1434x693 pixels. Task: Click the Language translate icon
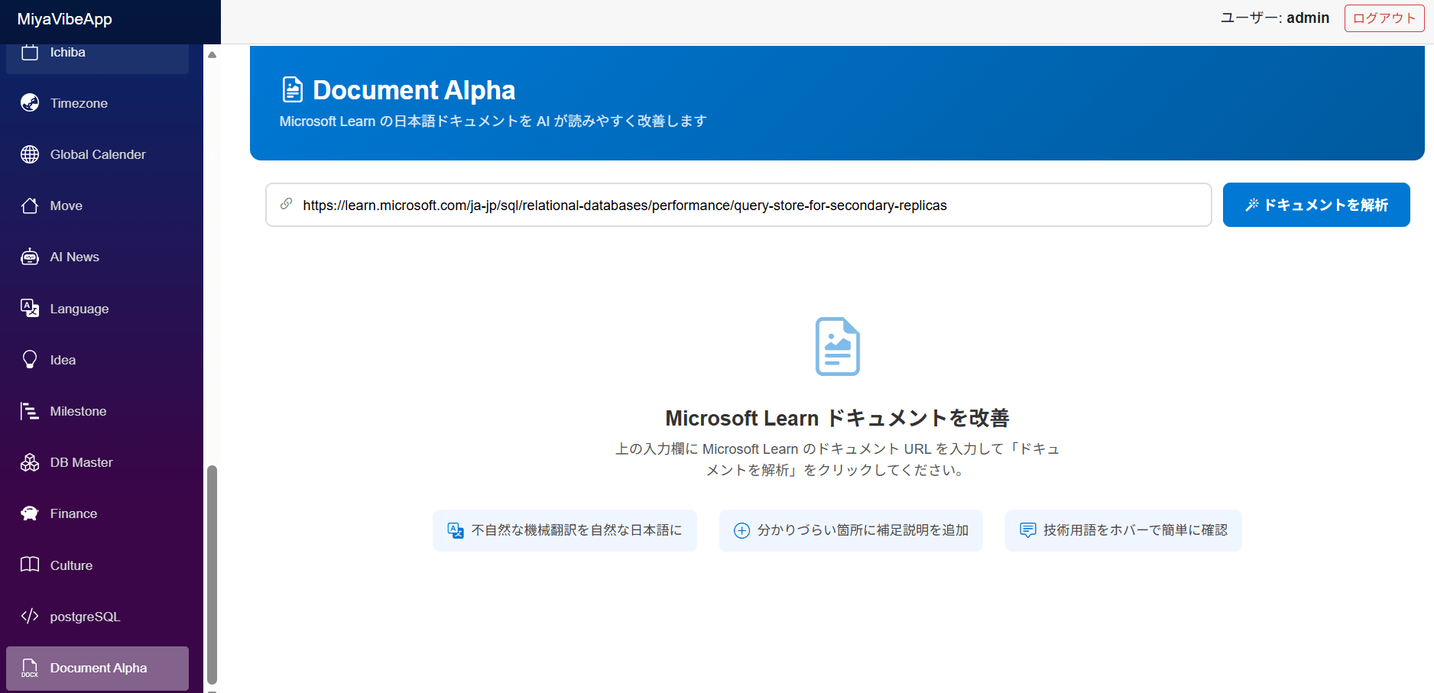click(30, 308)
